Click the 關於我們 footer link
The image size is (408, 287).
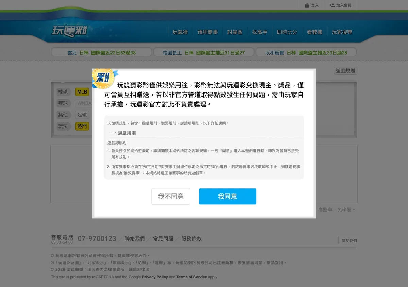349,241
